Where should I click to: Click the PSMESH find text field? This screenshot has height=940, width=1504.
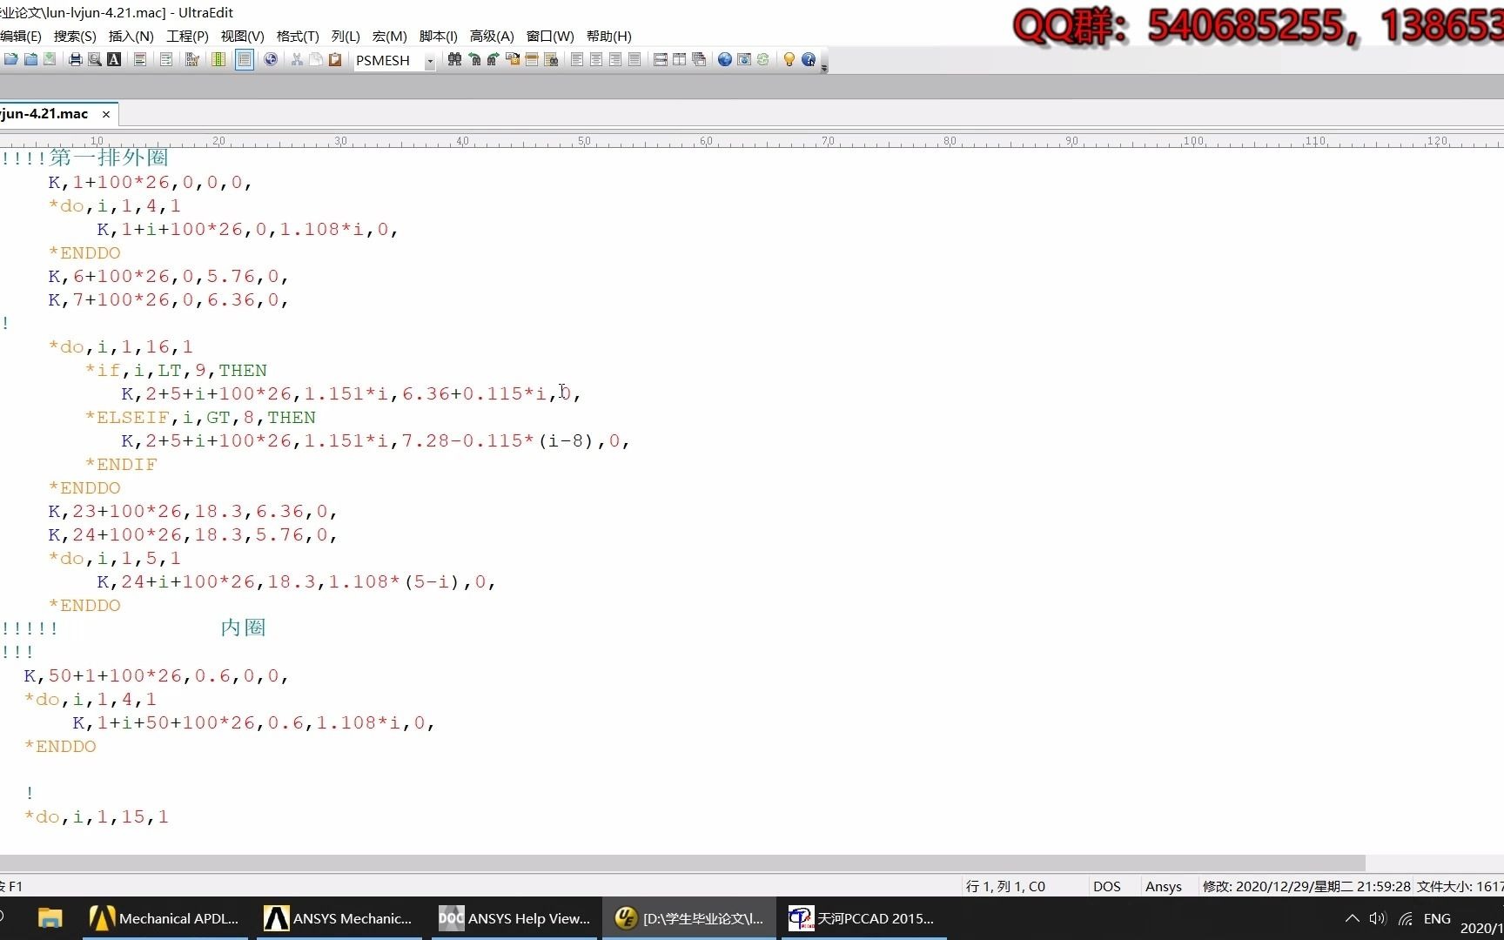pos(388,60)
